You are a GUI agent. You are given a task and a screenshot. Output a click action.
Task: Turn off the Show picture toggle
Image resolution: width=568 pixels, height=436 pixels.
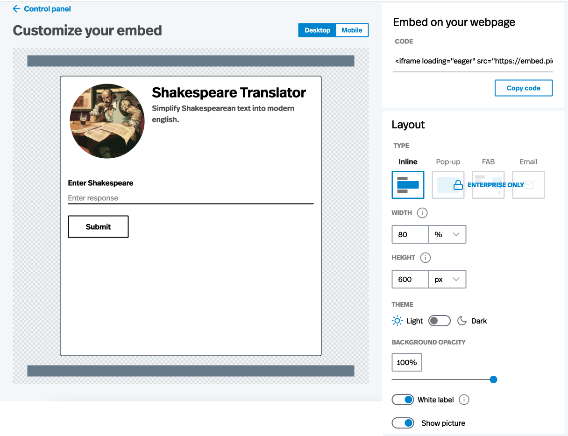pos(403,423)
